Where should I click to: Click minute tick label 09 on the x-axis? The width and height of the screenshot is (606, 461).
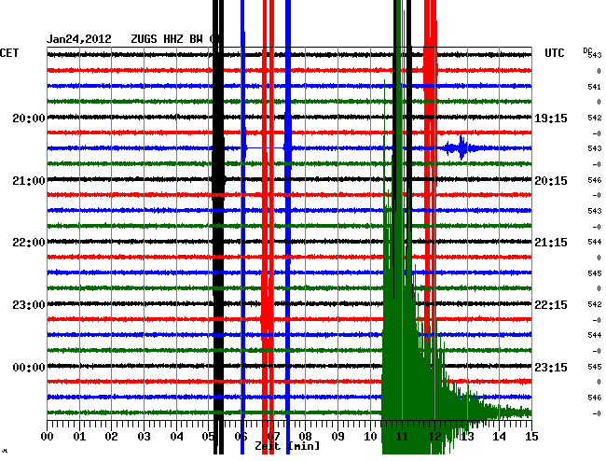pyautogui.click(x=337, y=437)
